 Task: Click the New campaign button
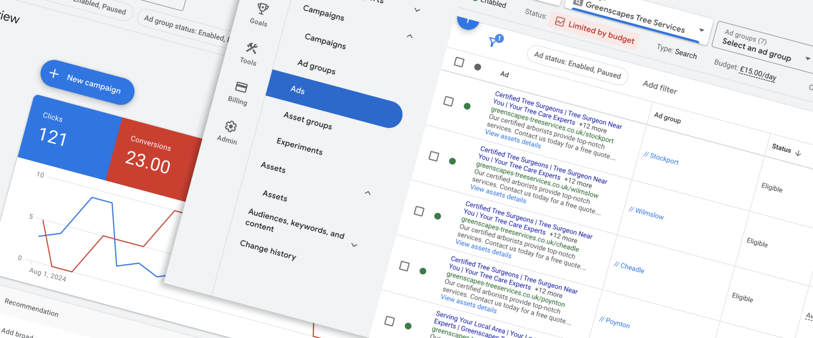(88, 82)
